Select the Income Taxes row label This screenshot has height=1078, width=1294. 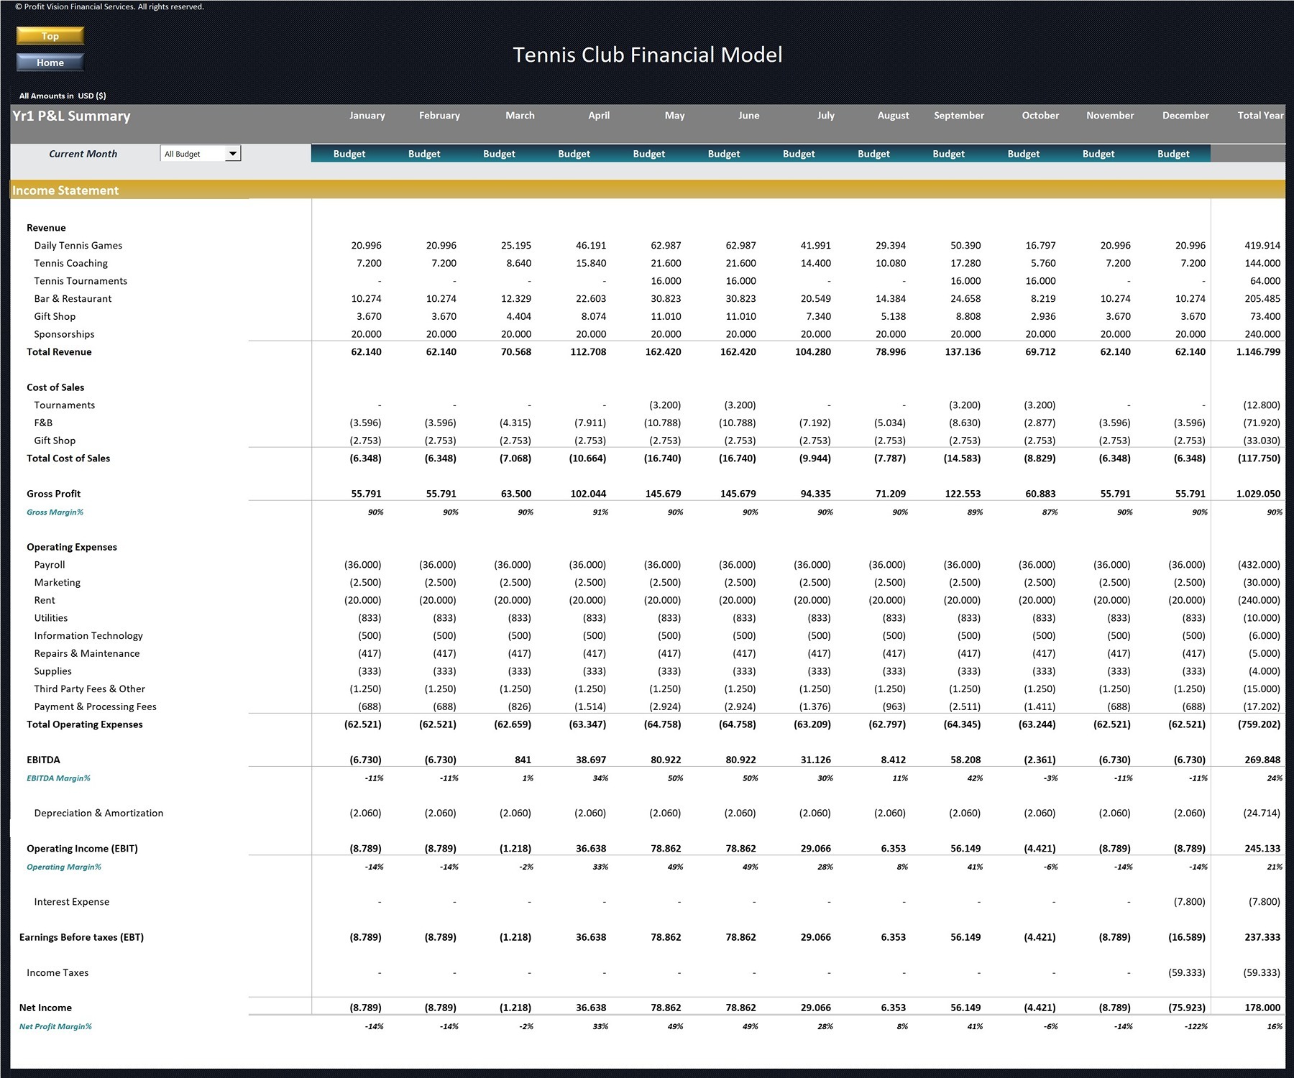click(58, 972)
